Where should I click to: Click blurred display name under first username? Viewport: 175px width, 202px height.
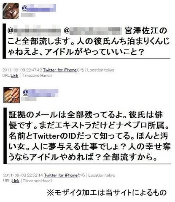28,15
